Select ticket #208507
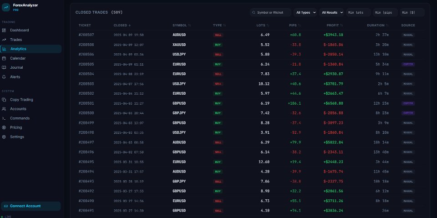 86,35
